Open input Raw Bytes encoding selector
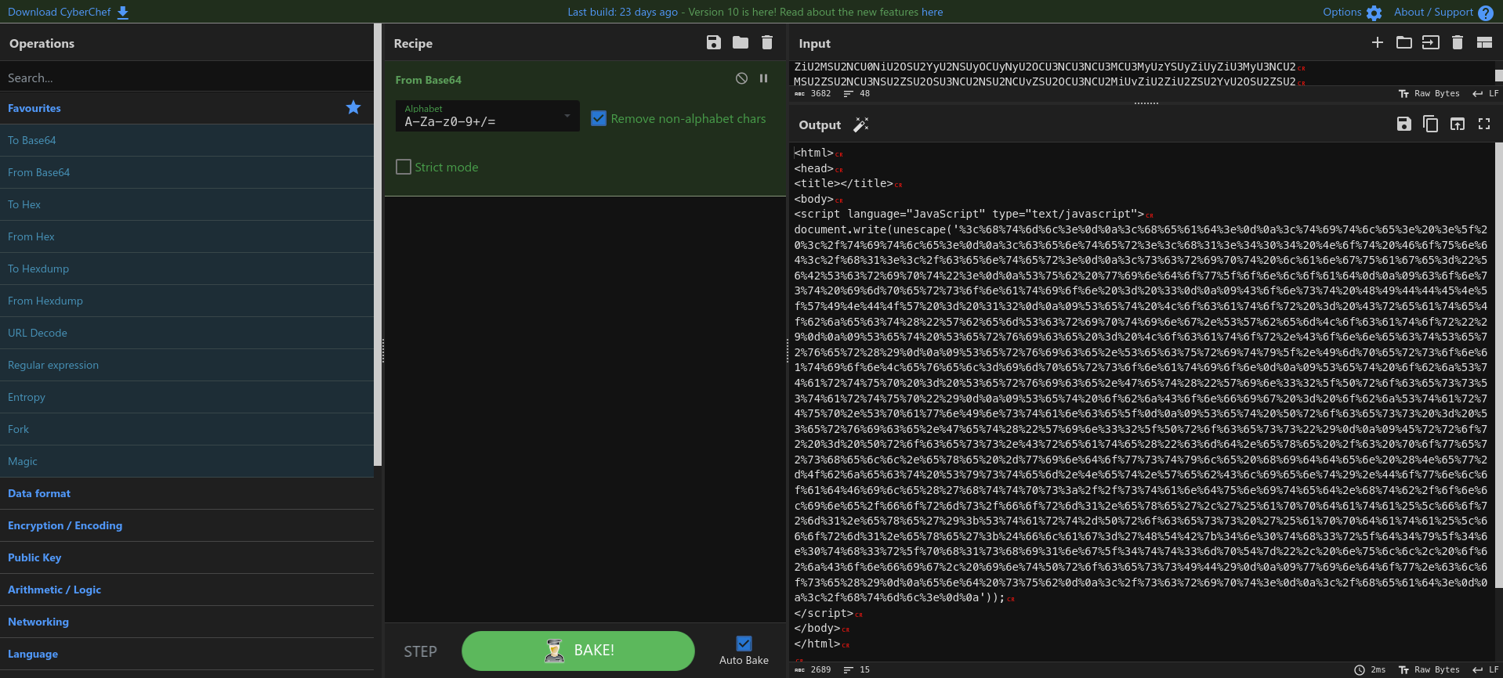1503x678 pixels. pyautogui.click(x=1429, y=93)
